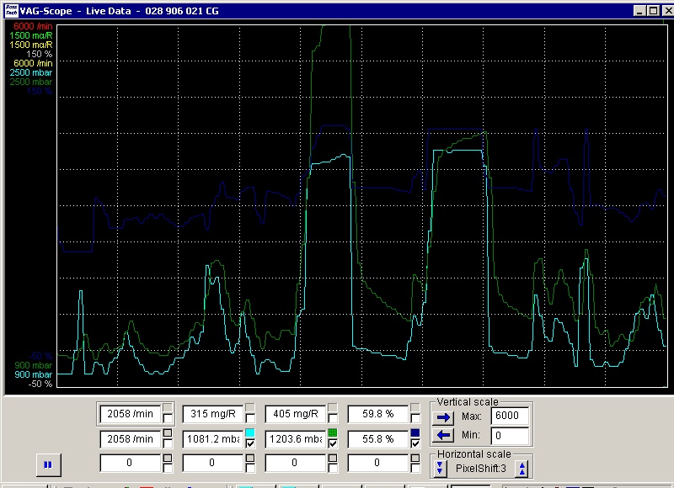This screenshot has width=674, height=488.
Task: Click the 150 % white legend label
Action: [x=39, y=54]
